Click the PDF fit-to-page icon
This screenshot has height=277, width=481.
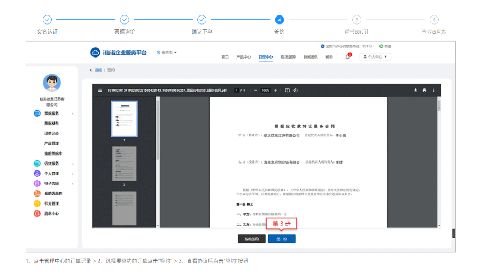288,91
